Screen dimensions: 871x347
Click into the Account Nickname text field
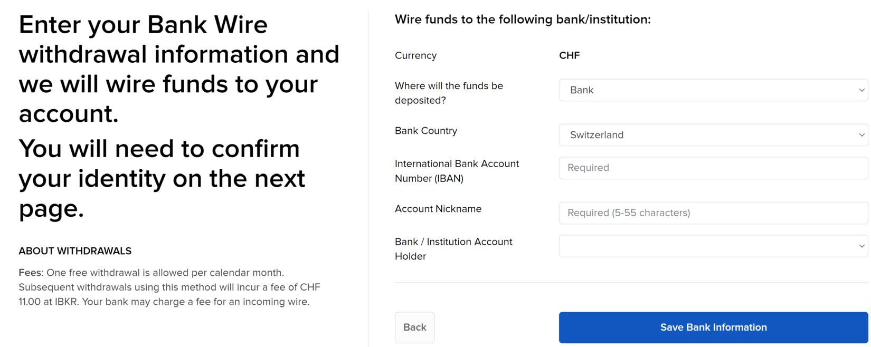[x=713, y=213]
